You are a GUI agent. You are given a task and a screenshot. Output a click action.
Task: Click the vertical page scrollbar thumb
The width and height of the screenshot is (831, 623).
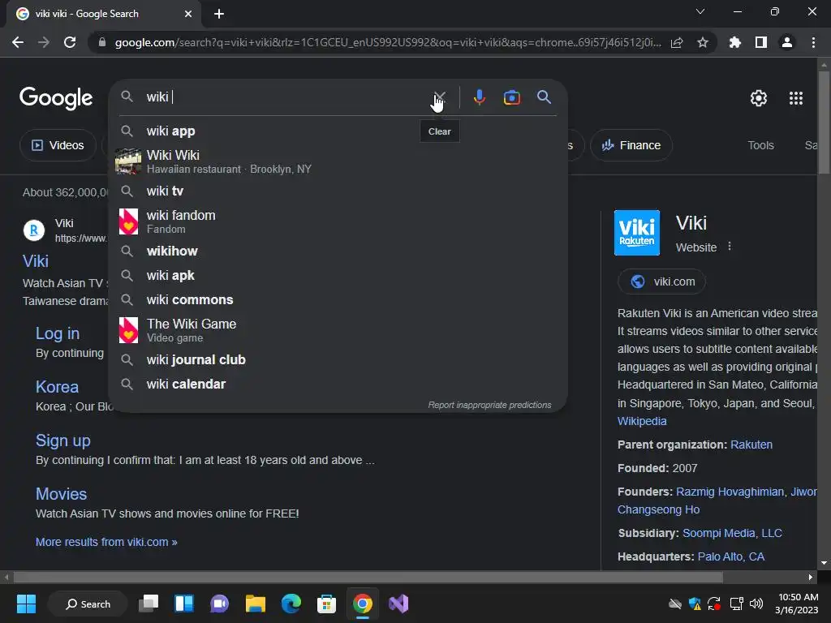coord(824,122)
